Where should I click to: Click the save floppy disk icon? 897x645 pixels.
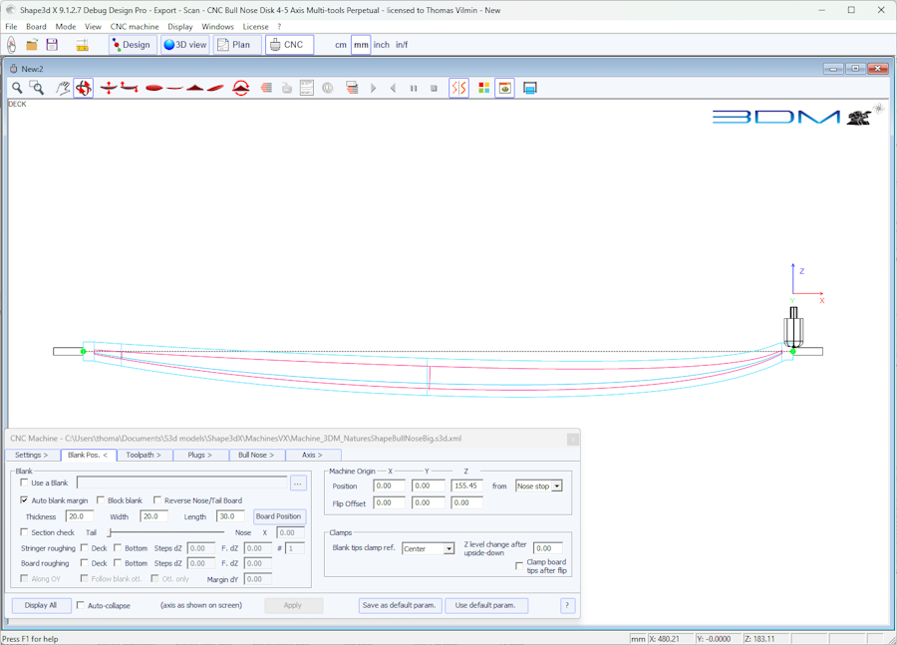click(52, 45)
